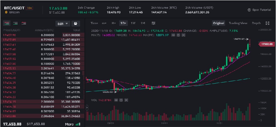Open the minutes 'm' interval dropdown

[x=104, y=23]
